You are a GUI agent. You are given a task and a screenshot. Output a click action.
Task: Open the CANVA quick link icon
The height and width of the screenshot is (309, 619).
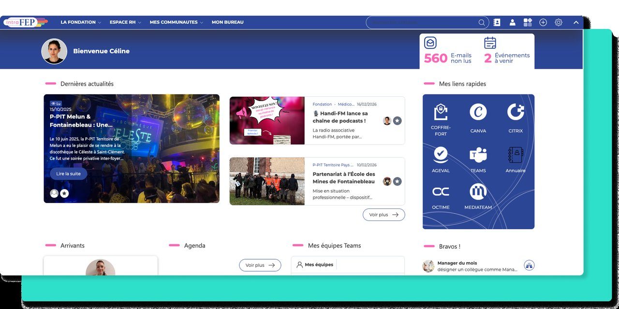478,112
